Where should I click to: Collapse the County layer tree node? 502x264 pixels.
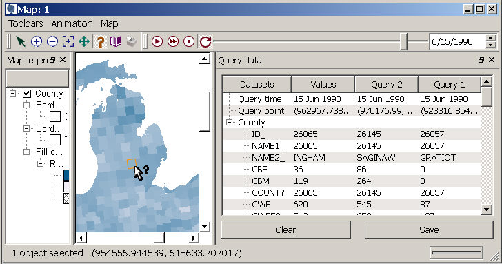click(13, 94)
